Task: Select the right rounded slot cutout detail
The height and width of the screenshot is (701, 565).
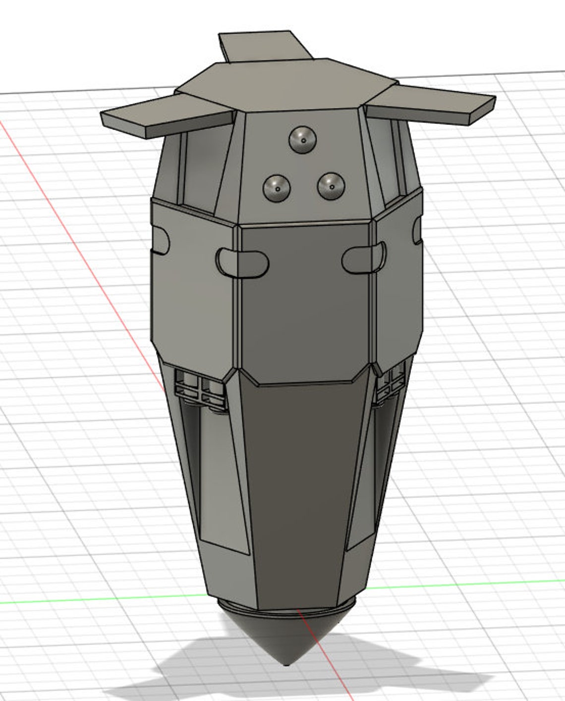Action: click(364, 258)
